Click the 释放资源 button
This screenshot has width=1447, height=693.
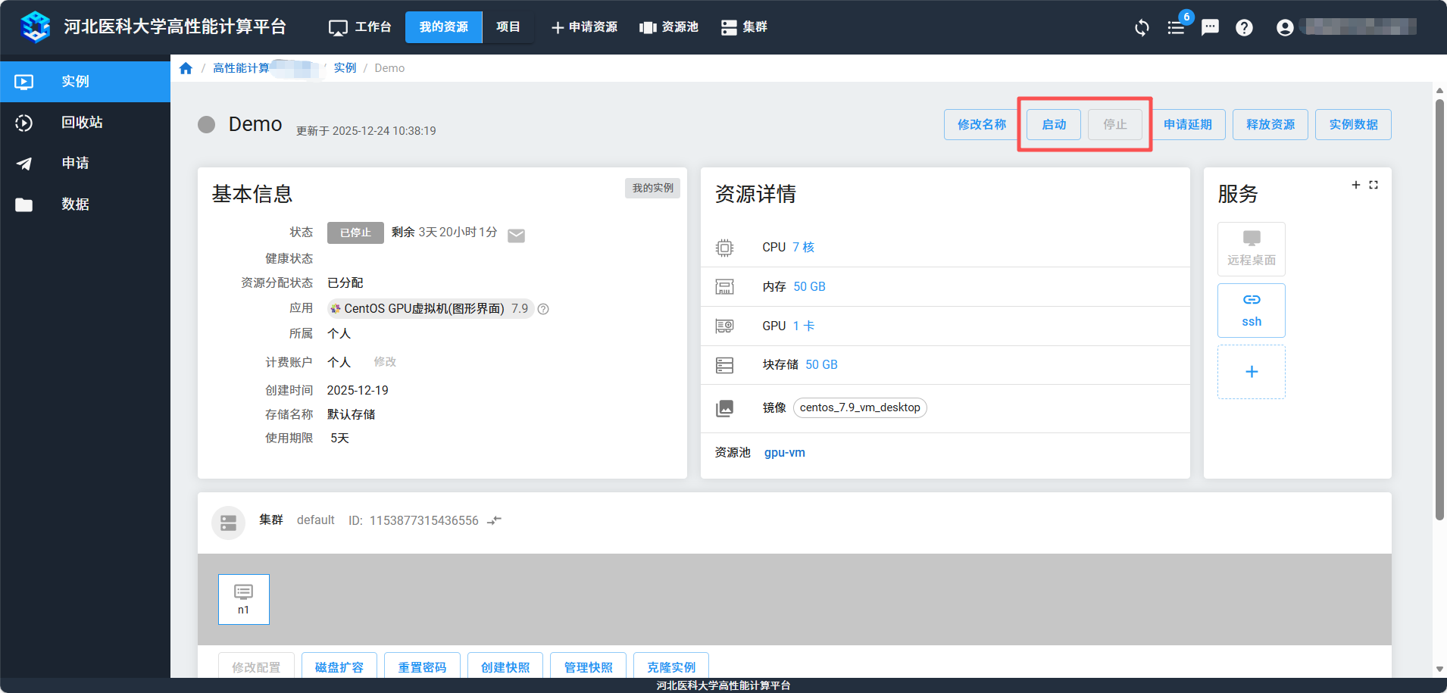click(x=1270, y=125)
